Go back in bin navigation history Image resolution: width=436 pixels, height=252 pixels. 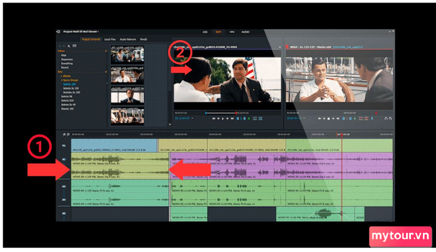point(60,46)
